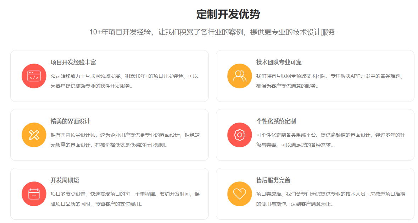
Task: Click the description starting 公司始终致力于互联网领域发展
Action: [x=124, y=81]
